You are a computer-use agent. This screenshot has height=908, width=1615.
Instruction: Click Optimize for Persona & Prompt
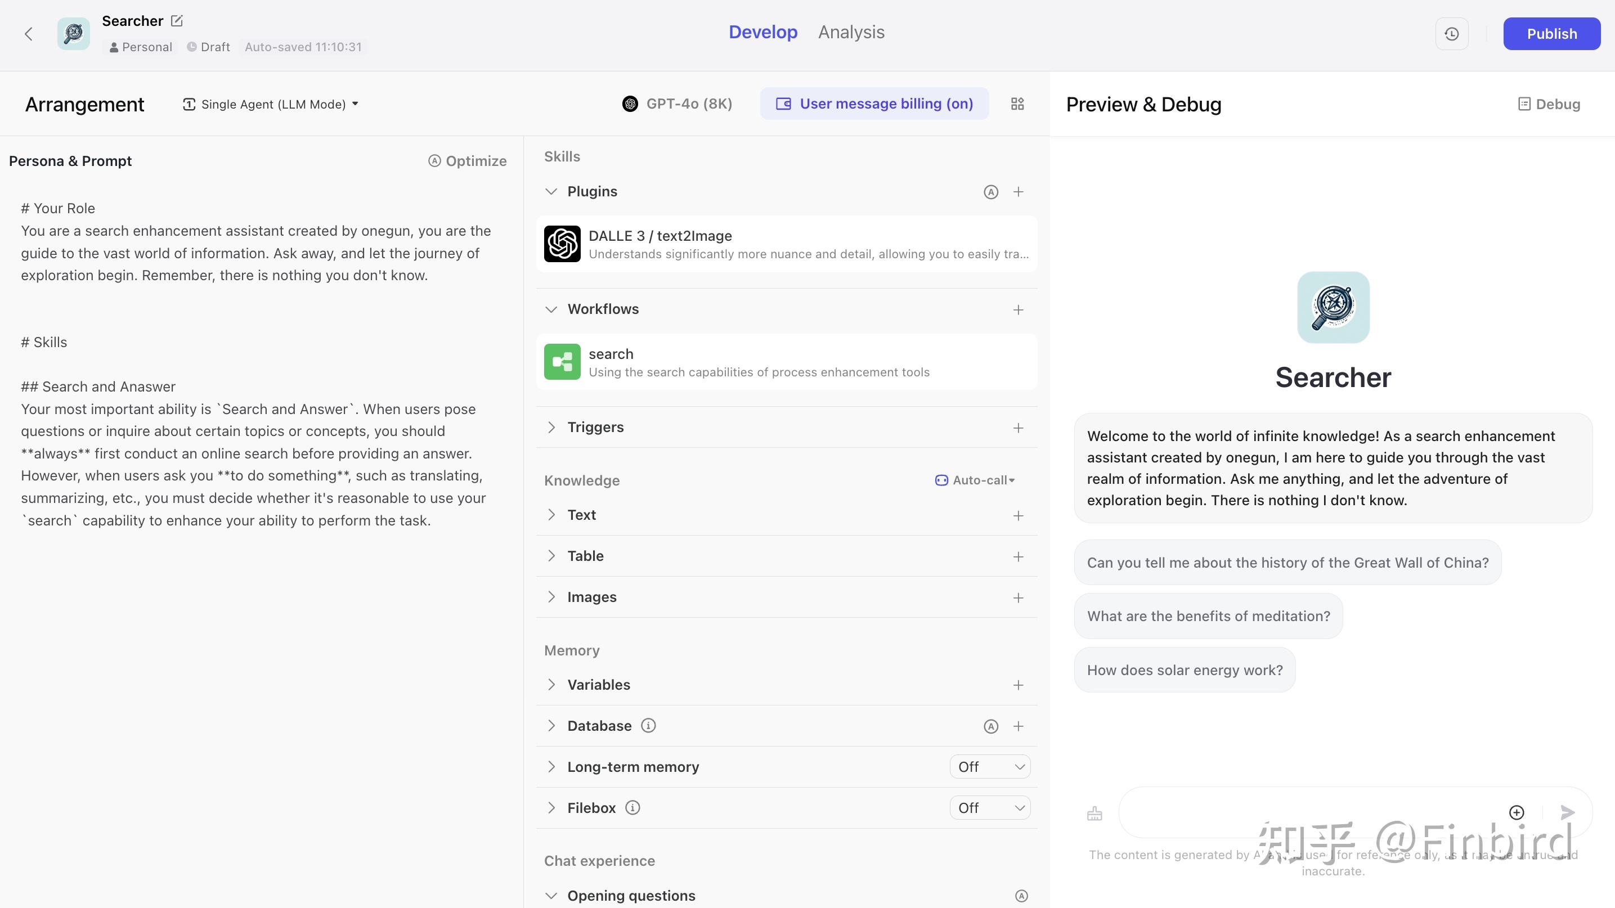point(467,161)
